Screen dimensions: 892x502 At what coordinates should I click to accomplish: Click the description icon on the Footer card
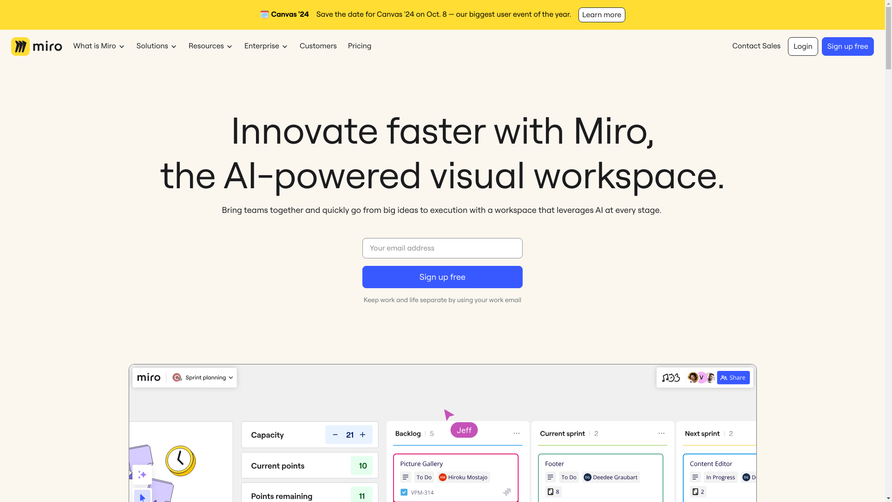click(x=550, y=477)
